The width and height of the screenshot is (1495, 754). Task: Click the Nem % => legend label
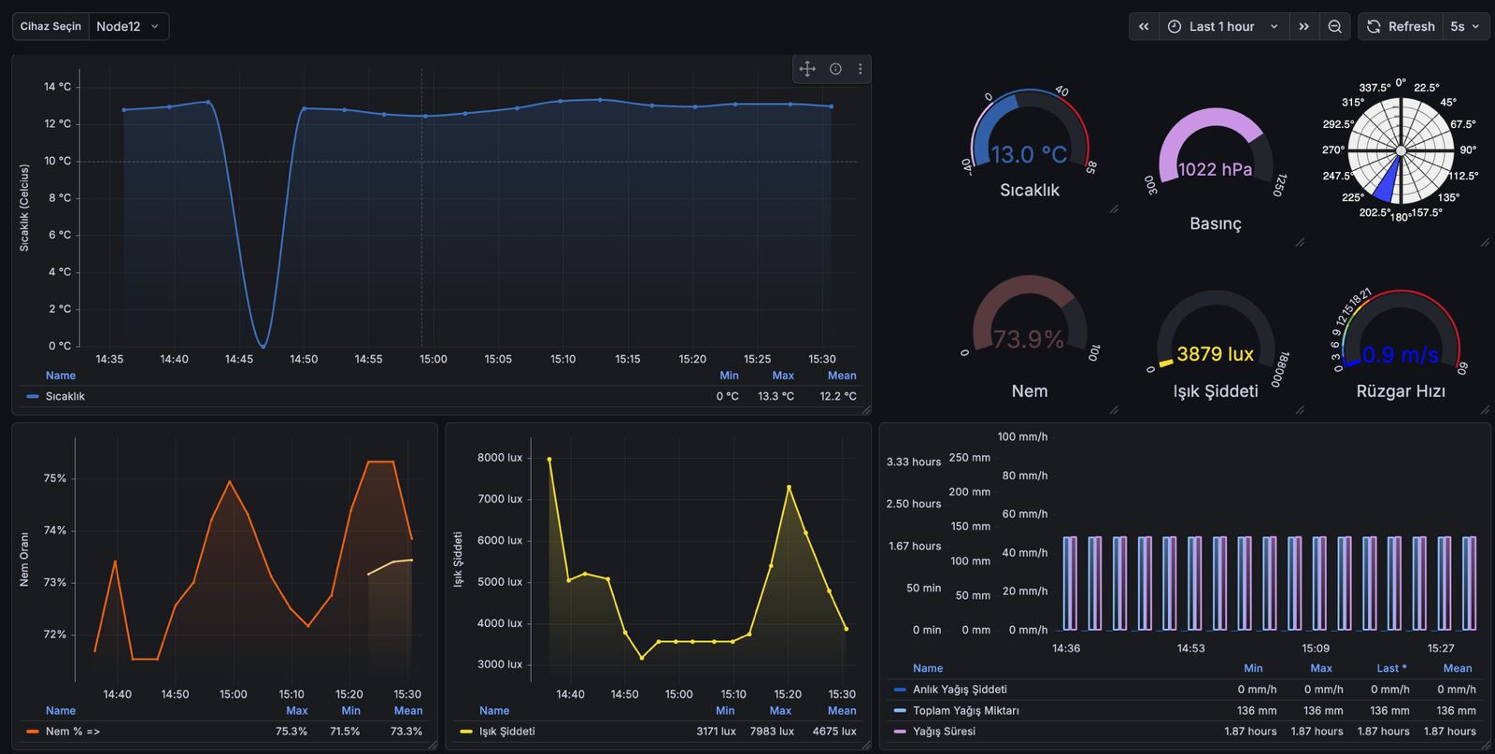click(x=73, y=732)
